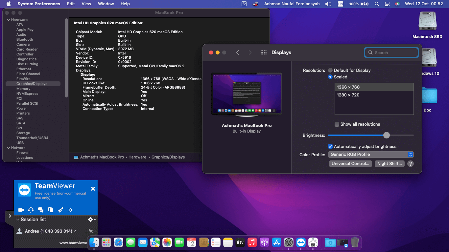Viewport: 449px width, 252px height.
Task: Open Photos from the Dock
Action: (167, 242)
